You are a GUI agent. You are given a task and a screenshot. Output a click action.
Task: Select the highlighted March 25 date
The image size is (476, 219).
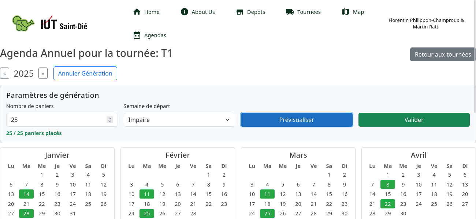[x=267, y=214]
